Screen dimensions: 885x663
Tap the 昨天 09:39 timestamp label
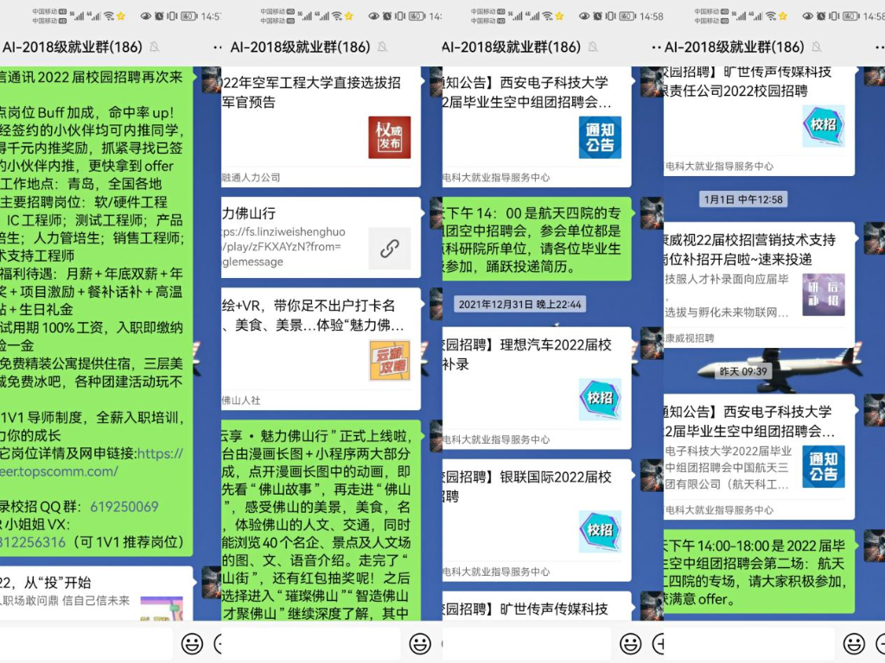[743, 371]
